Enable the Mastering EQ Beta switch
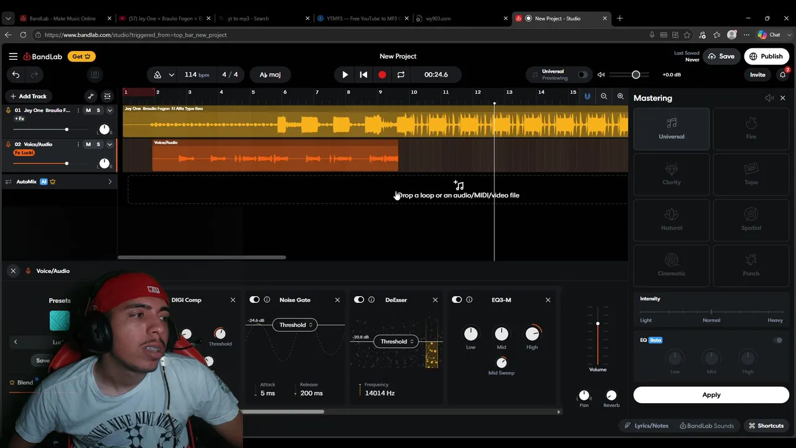The image size is (796, 448). (x=778, y=340)
